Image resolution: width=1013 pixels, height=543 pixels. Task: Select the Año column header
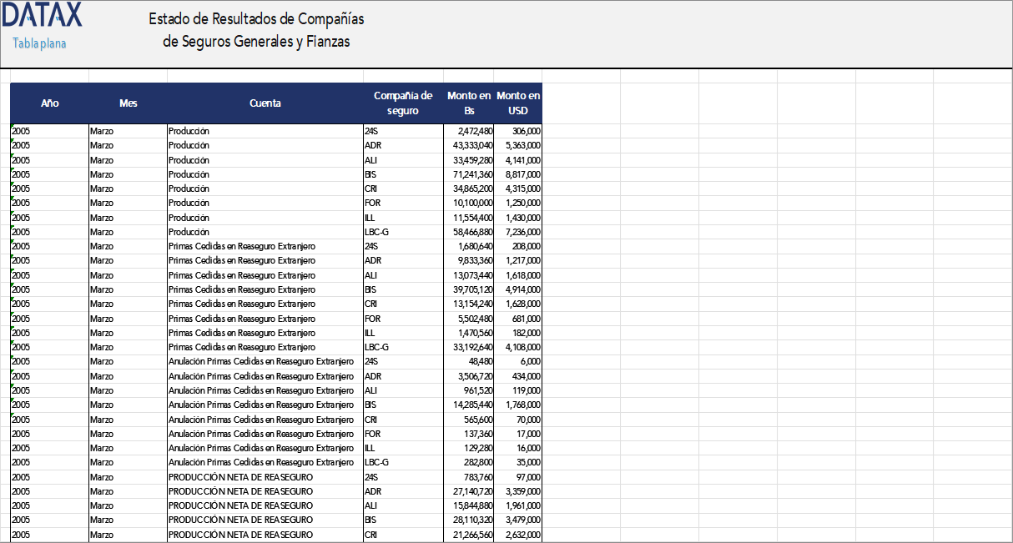point(49,103)
